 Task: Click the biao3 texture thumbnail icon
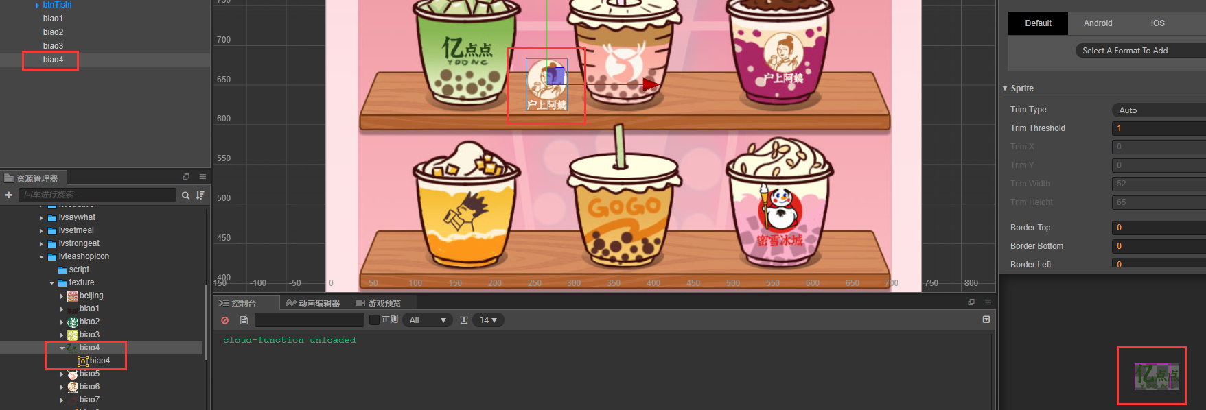tap(73, 335)
